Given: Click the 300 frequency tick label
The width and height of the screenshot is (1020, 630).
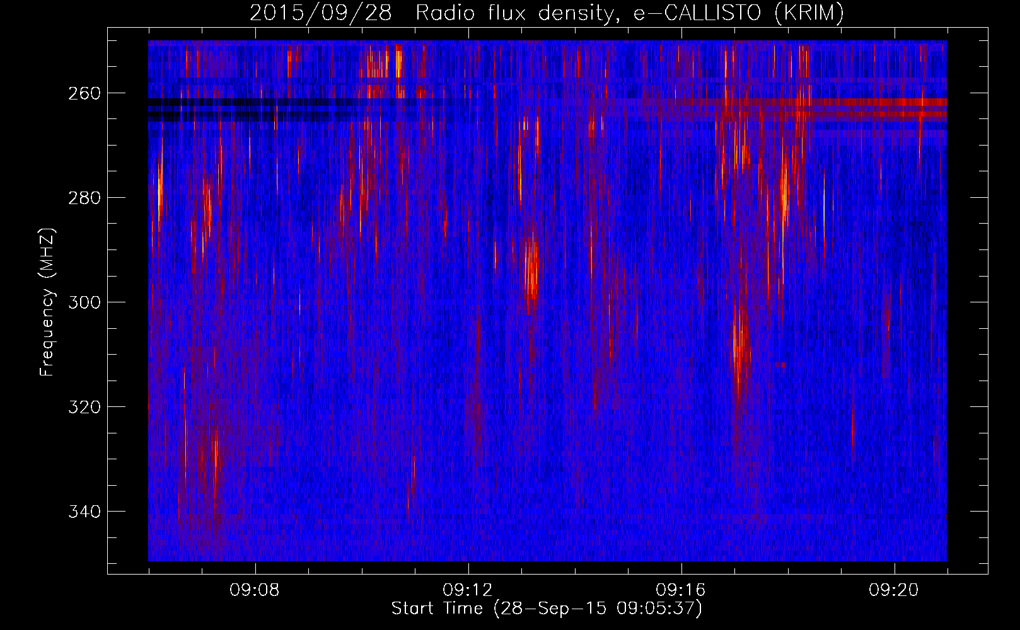Looking at the screenshot, I should (84, 302).
